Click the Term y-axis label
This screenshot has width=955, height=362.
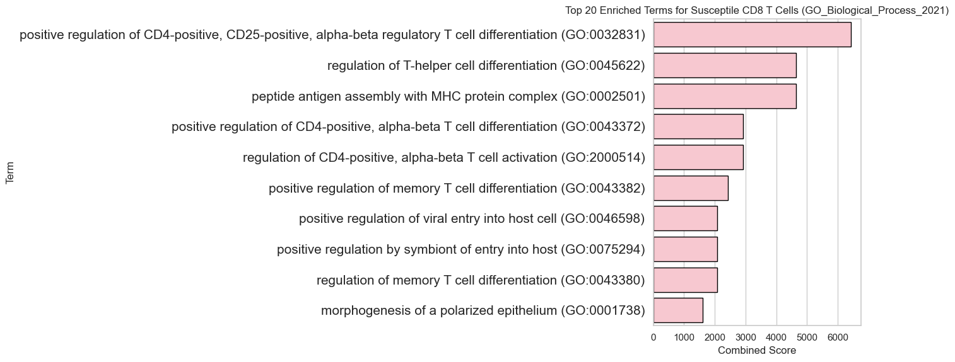pyautogui.click(x=10, y=173)
